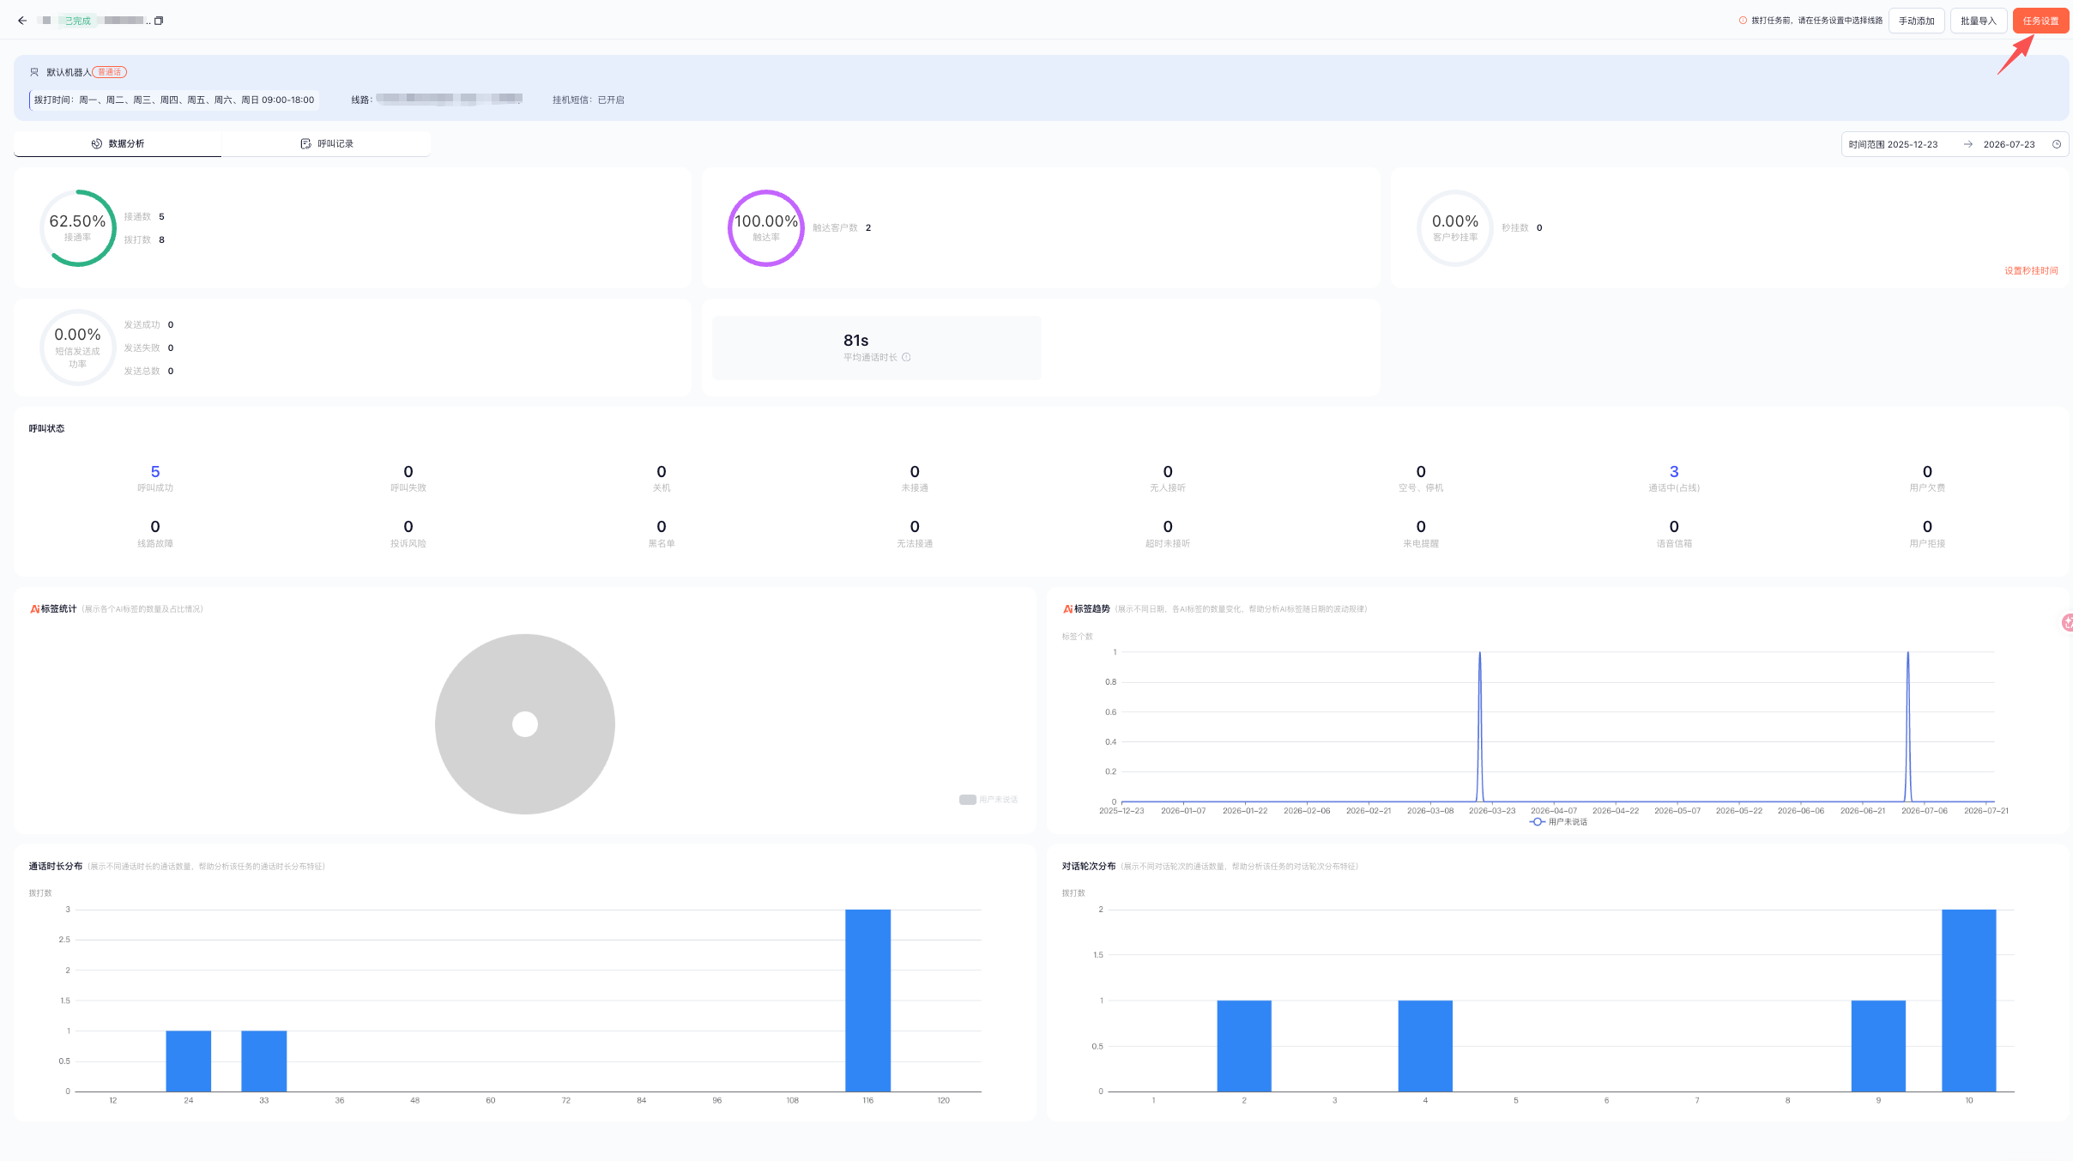Toggle the 用户未说话 series in the trend chart legend
The width and height of the screenshot is (2073, 1161).
pyautogui.click(x=1558, y=822)
